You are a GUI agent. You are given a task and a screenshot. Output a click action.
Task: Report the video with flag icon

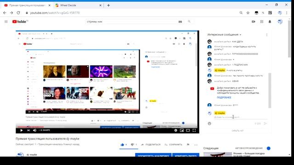coord(188,144)
